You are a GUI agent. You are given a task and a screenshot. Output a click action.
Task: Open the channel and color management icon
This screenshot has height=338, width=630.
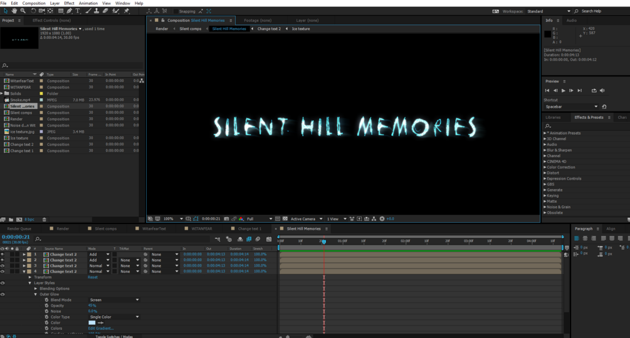point(241,219)
